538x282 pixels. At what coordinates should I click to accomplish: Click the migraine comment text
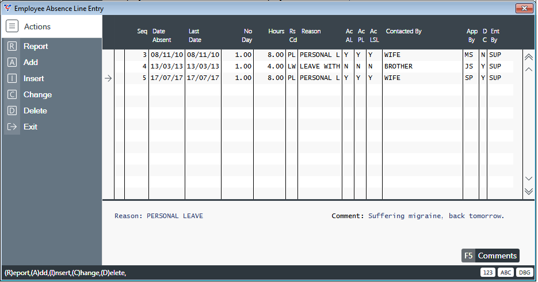tap(436, 216)
